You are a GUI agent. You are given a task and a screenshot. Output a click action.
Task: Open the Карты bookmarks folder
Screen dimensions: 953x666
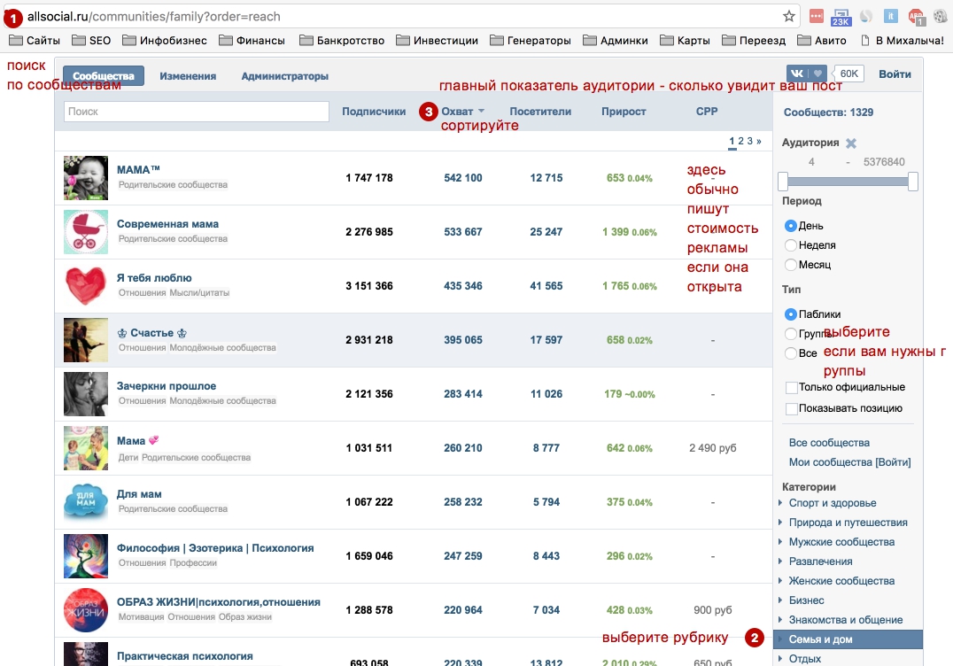[685, 41]
